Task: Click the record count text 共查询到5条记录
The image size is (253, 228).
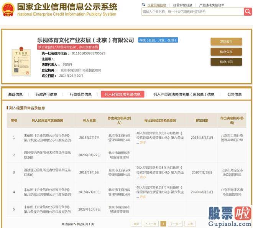Action: pos(73,224)
